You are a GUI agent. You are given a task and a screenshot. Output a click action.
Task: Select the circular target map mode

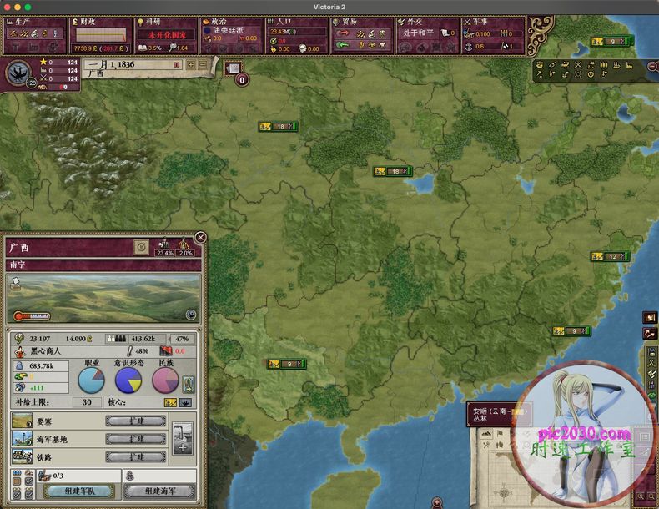(x=591, y=75)
